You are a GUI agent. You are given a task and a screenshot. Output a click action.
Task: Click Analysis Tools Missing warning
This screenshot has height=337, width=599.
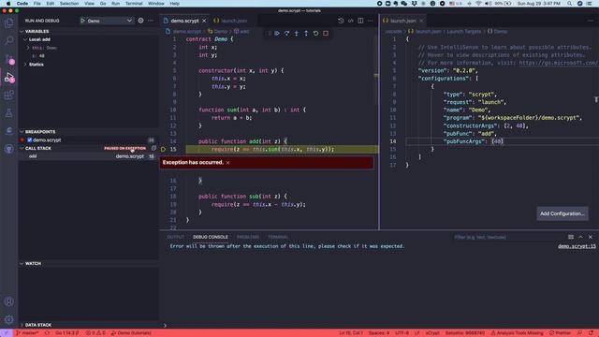pos(517,333)
